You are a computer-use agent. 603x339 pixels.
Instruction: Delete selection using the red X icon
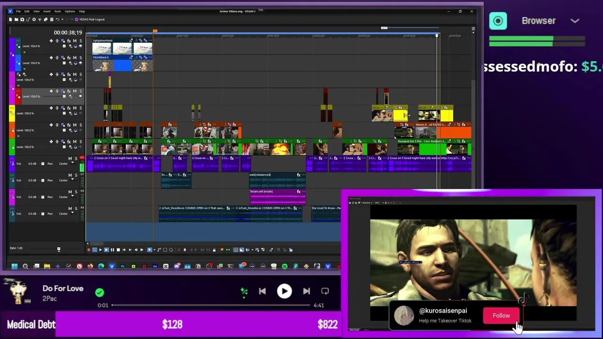[179, 250]
